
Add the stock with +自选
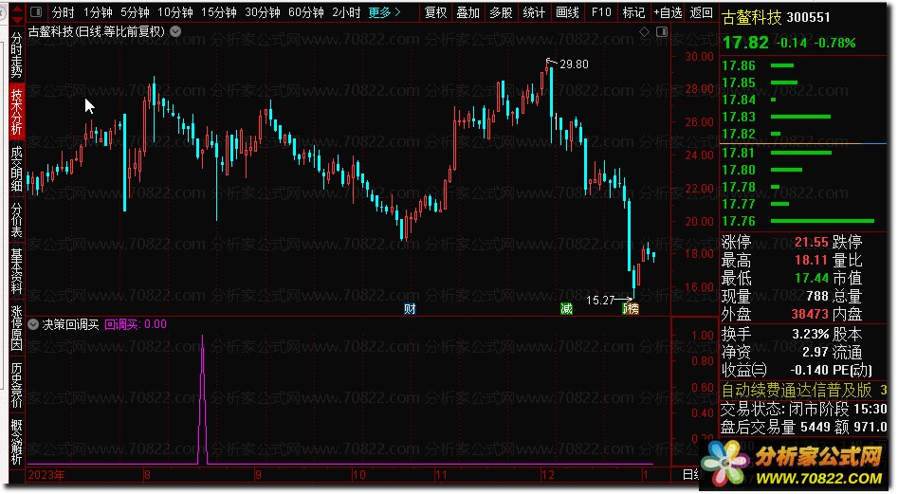[668, 12]
